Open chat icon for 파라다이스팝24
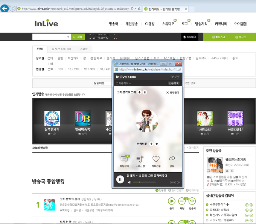 pos(251,210)
